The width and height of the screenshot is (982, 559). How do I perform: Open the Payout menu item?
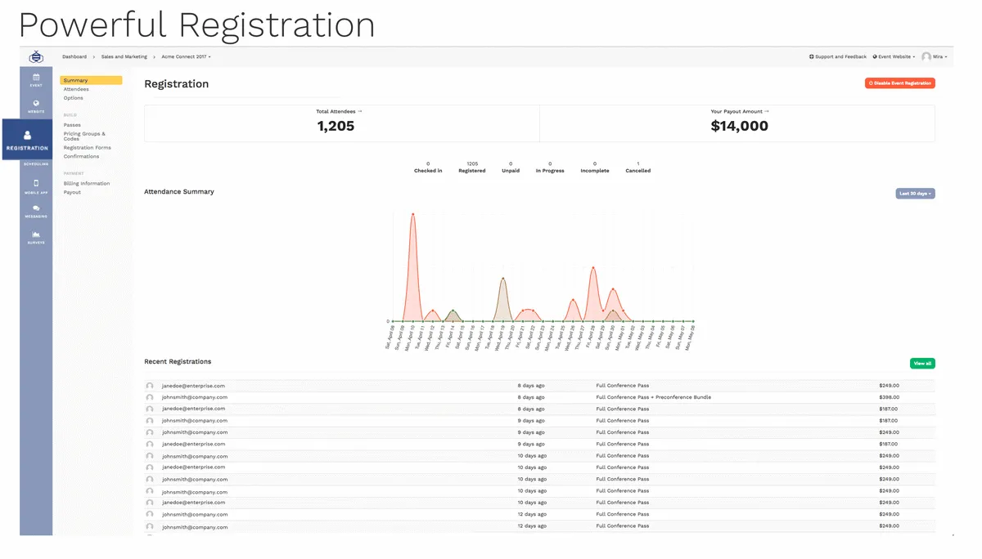coord(72,193)
